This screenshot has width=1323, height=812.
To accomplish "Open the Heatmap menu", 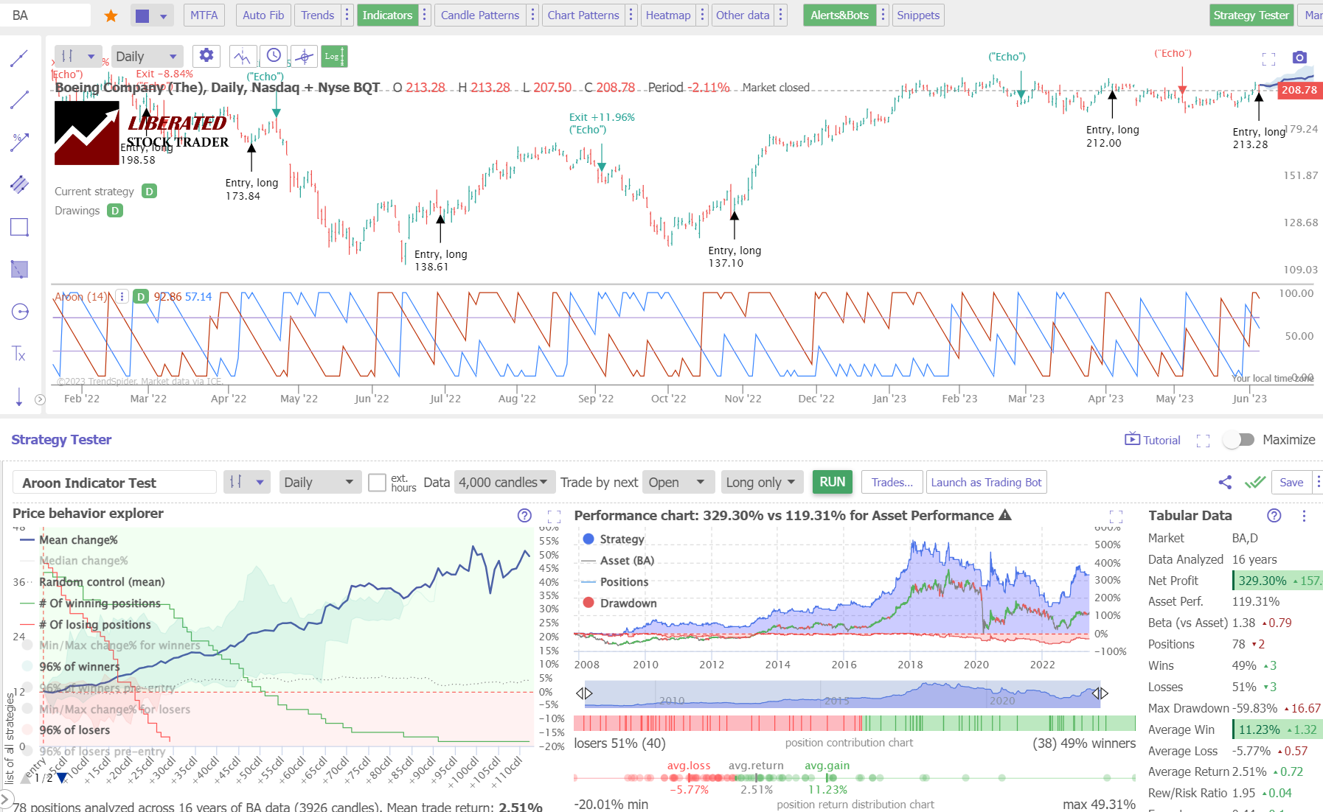I will coord(667,15).
